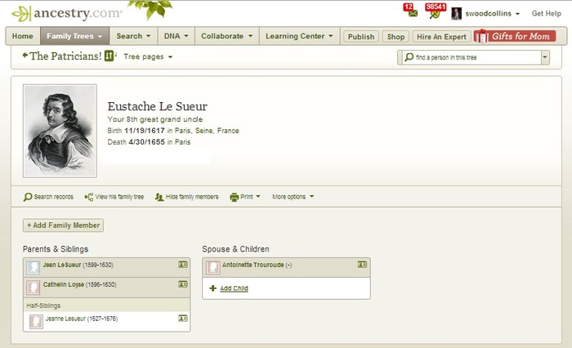Open Cathelin Loyse's profile card icon
The image size is (572, 348).
click(182, 284)
